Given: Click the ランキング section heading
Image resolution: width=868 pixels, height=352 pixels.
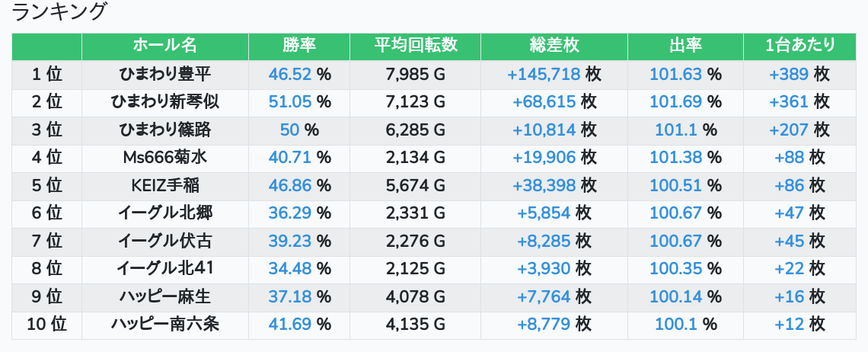Looking at the screenshot, I should pos(59,11).
